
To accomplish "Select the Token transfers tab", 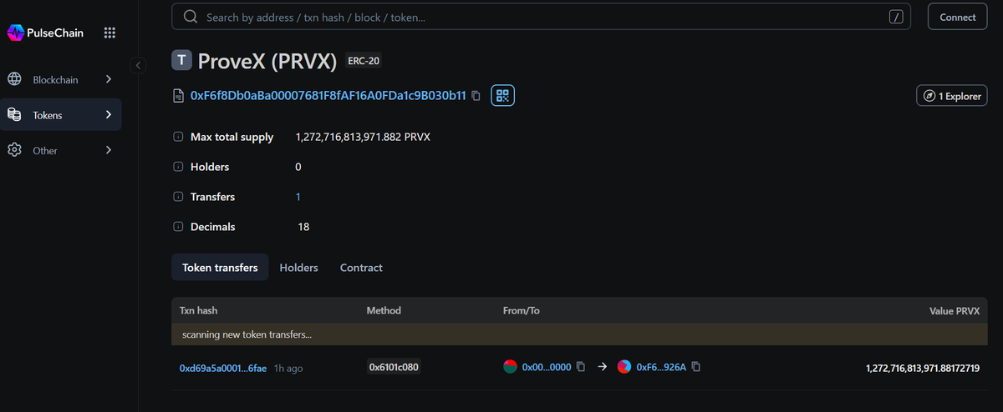I will (x=221, y=268).
